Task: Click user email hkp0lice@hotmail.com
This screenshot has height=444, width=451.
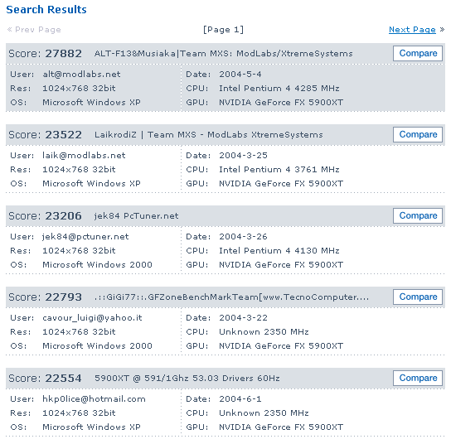Action: click(94, 399)
